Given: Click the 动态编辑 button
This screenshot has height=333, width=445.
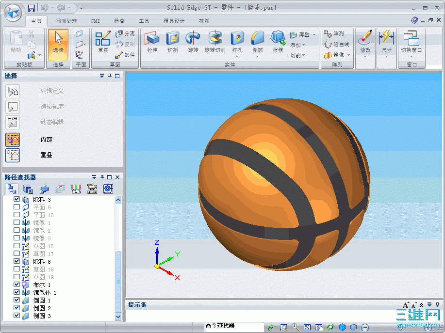Looking at the screenshot, I should click(13, 123).
